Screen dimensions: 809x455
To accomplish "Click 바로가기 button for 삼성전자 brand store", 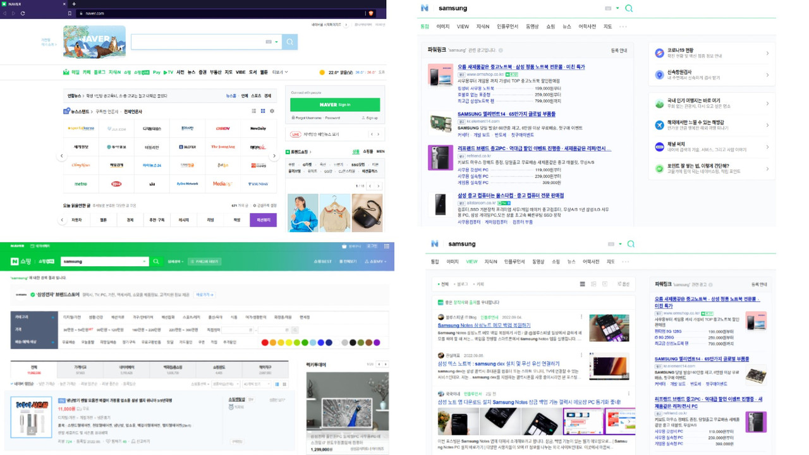I will coord(204,294).
